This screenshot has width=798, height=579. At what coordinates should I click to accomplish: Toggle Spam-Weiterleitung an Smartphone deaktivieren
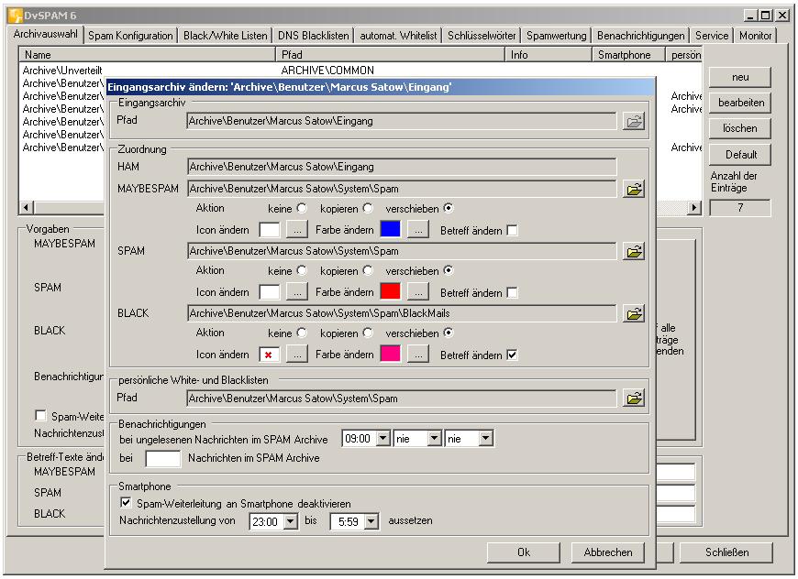point(126,503)
